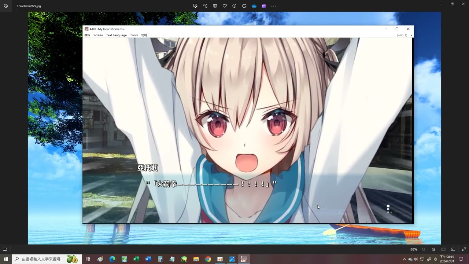Viewport: 469px width, 264px height.
Task: Toggle the filmstrip view at bottom left
Action: [x=5, y=249]
